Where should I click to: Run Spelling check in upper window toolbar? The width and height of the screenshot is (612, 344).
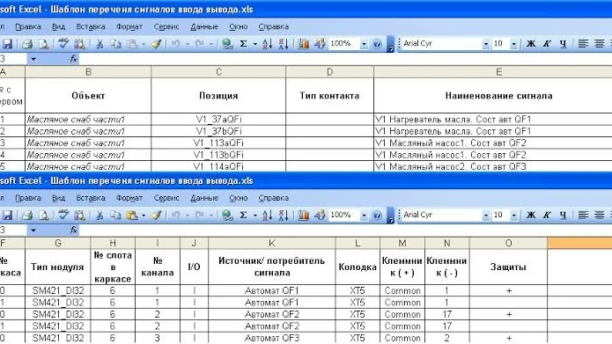pos(63,44)
